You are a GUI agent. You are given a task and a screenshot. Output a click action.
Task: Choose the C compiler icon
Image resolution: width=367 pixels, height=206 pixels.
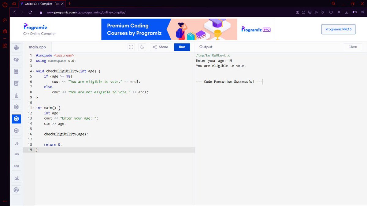[16, 107]
